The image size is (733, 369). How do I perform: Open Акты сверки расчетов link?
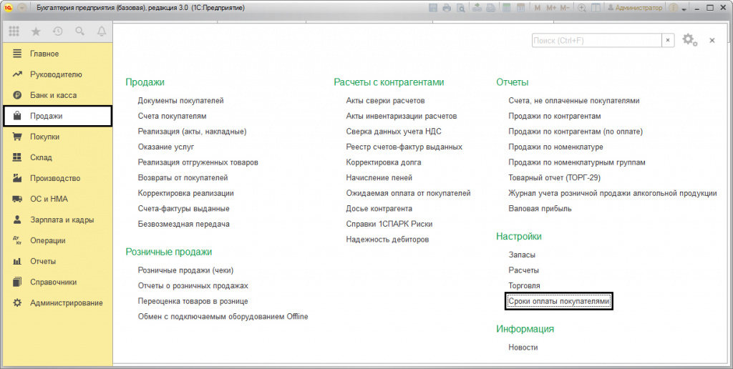[x=385, y=100]
